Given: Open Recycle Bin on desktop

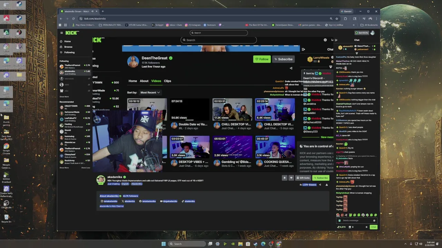Looking at the screenshot, I should point(6,218).
